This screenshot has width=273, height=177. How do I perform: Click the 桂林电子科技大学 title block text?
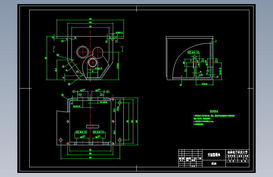237,152
